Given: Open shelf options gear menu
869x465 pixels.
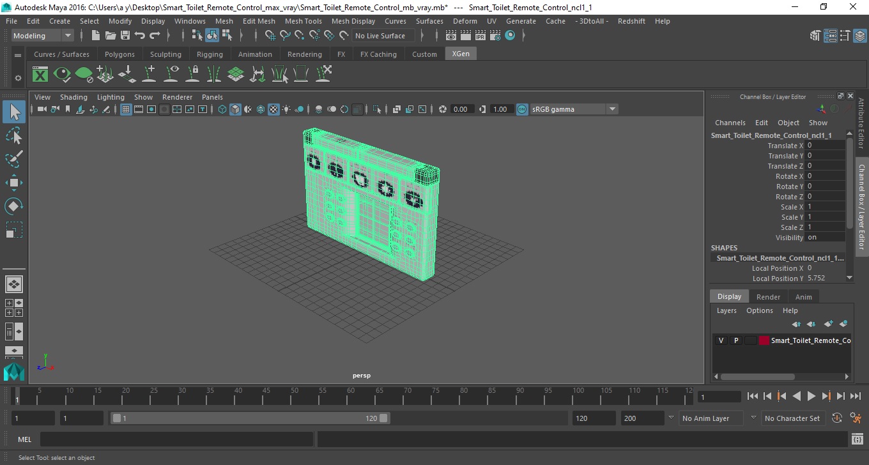Looking at the screenshot, I should 18,78.
